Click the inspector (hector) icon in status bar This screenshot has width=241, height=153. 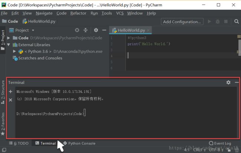[x=237, y=150]
